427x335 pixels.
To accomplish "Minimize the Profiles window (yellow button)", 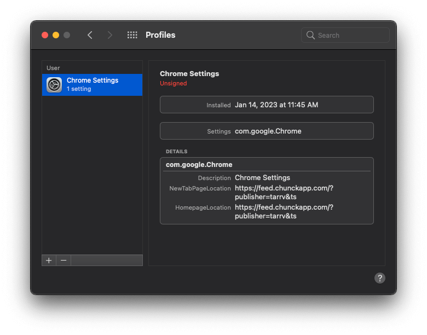I will pos(56,35).
